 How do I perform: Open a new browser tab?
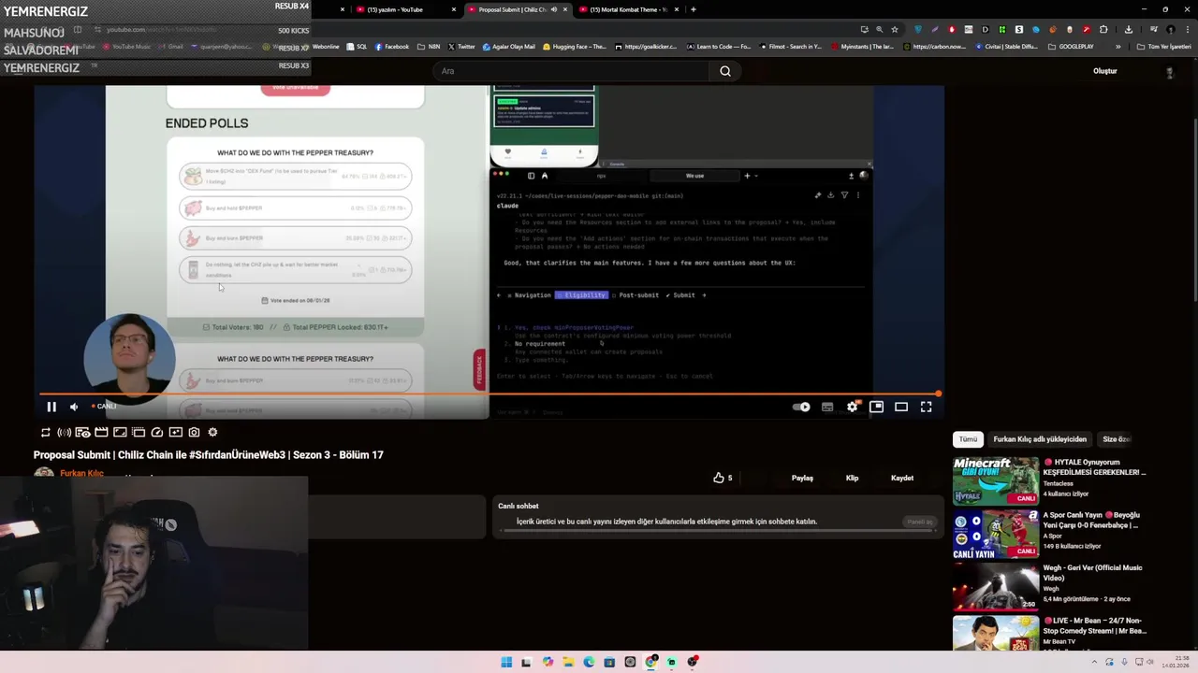click(693, 9)
